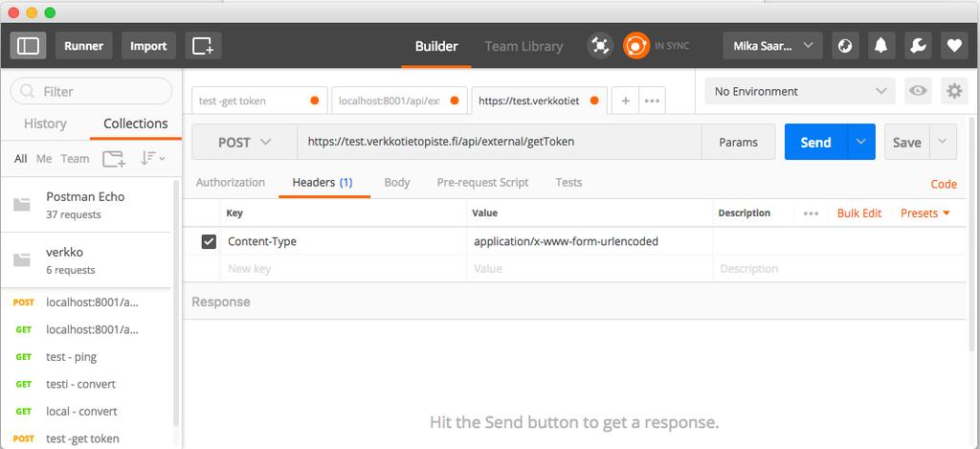This screenshot has width=980, height=449.
Task: Open the local - convert request
Action: click(85, 412)
